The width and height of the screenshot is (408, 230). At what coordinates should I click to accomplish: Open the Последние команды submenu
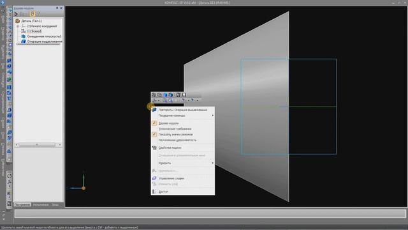183,116
